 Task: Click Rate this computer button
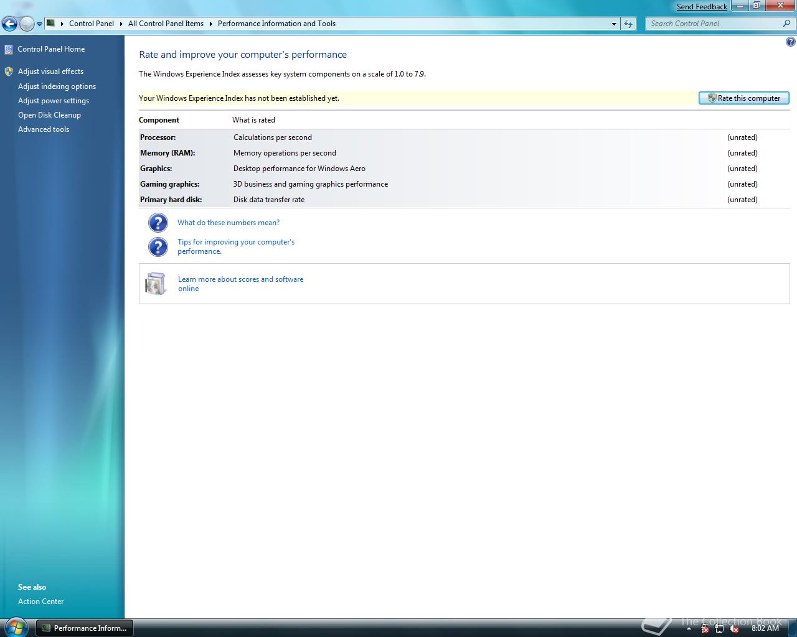(744, 98)
